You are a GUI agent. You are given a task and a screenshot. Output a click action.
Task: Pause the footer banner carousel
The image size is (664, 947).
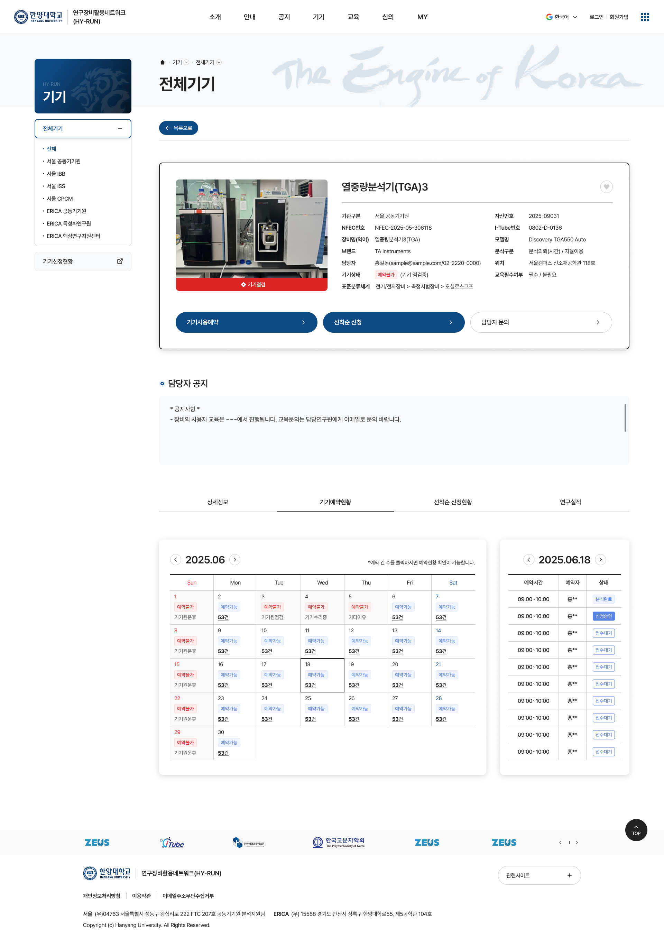pyautogui.click(x=568, y=843)
